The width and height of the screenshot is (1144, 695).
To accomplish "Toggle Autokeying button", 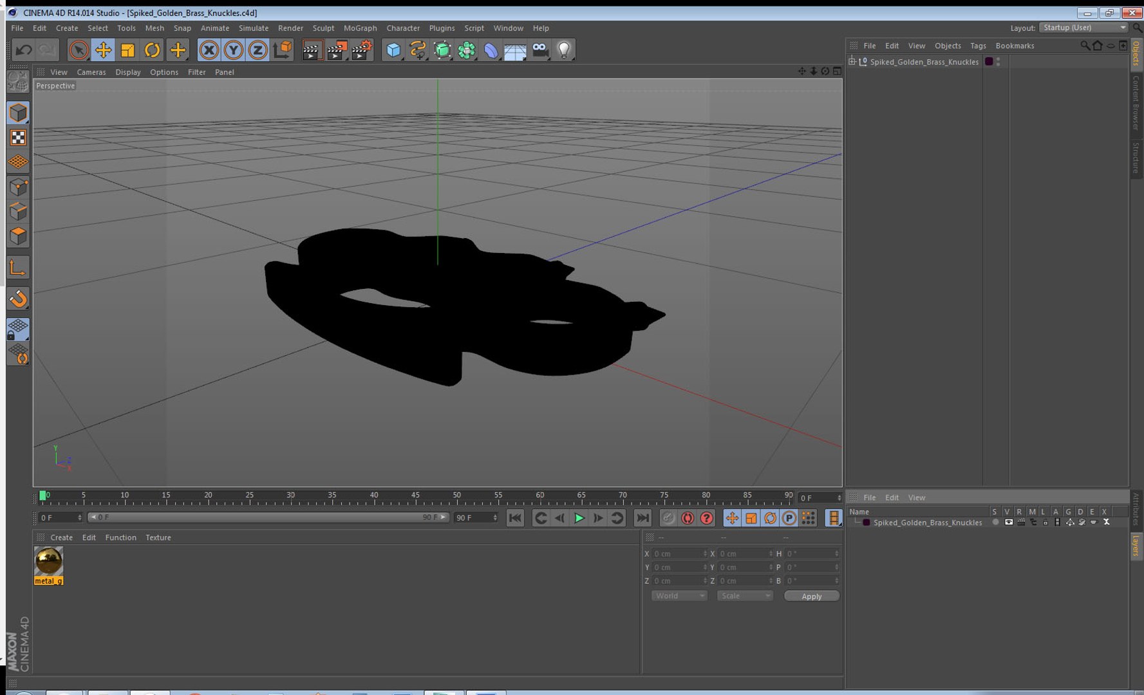I will [x=688, y=518].
